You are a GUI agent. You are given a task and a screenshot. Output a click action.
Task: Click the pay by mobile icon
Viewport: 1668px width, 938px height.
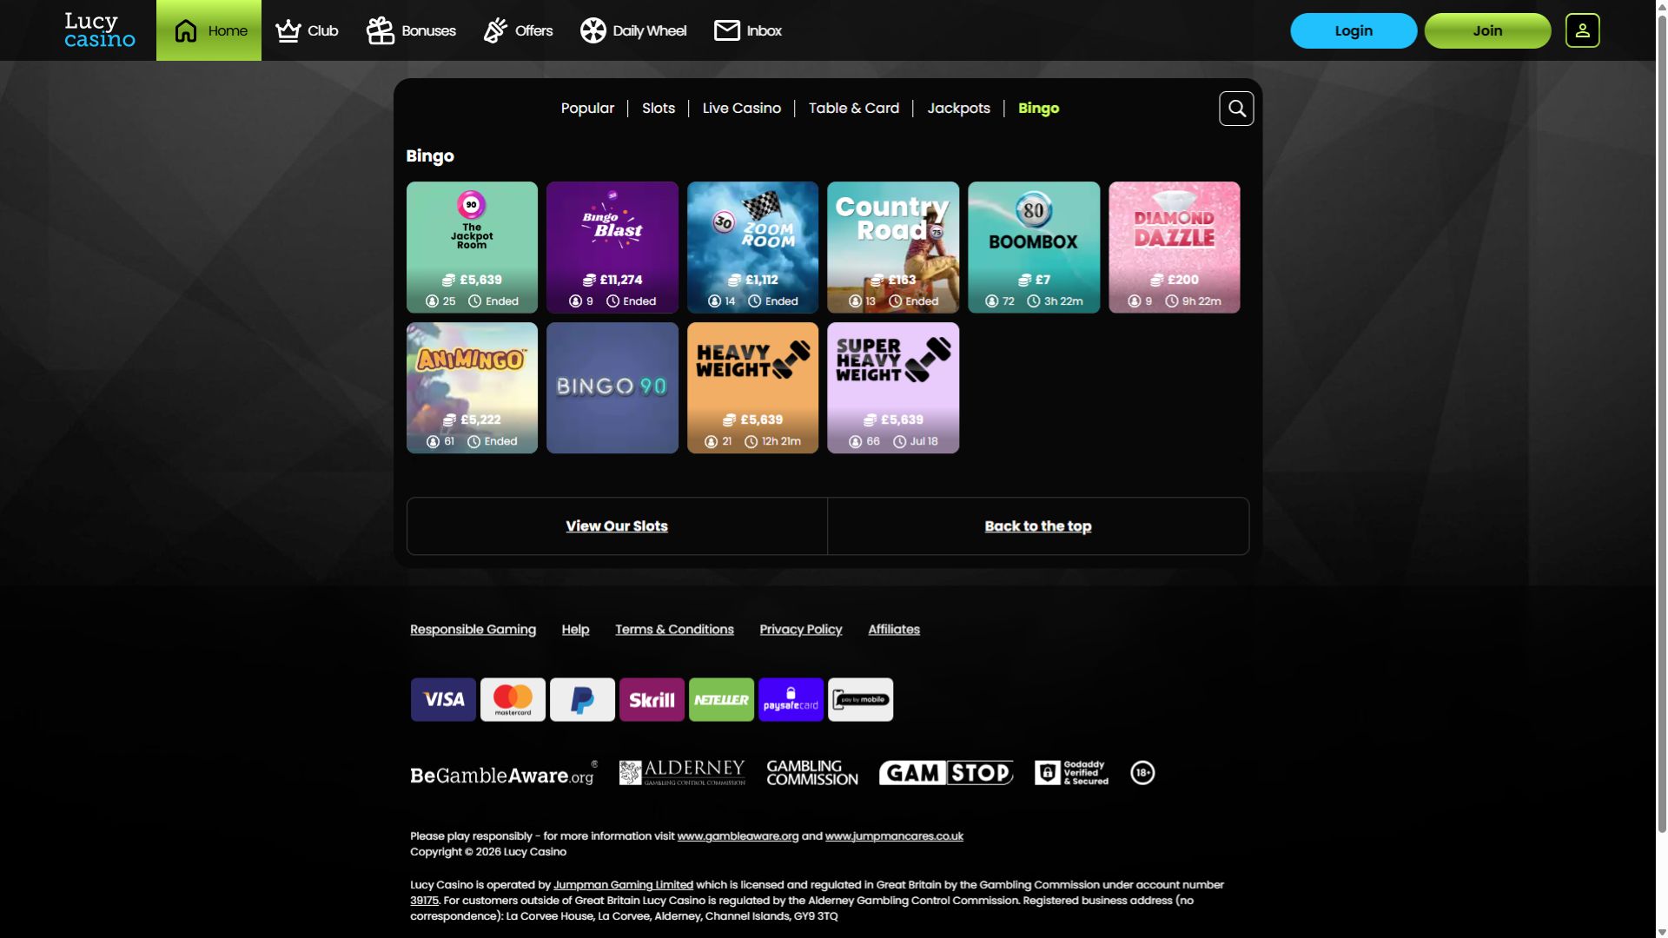[860, 699]
